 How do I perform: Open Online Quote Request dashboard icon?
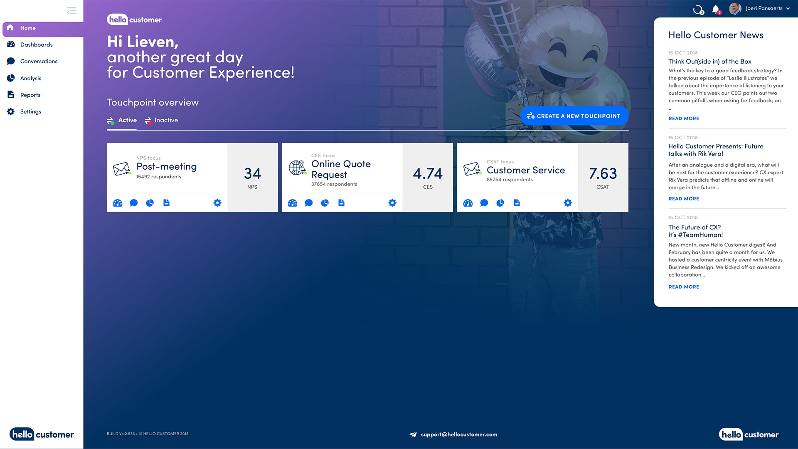point(293,203)
